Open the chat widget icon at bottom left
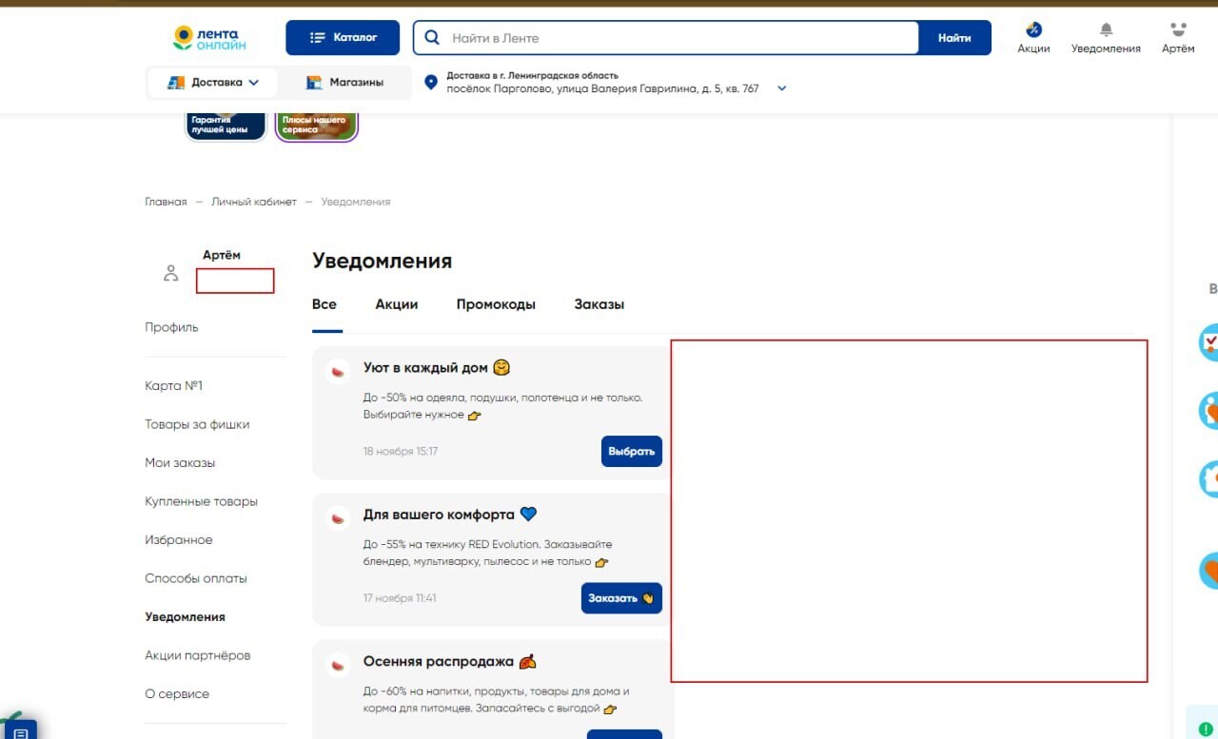This screenshot has height=739, width=1218. coord(20,728)
